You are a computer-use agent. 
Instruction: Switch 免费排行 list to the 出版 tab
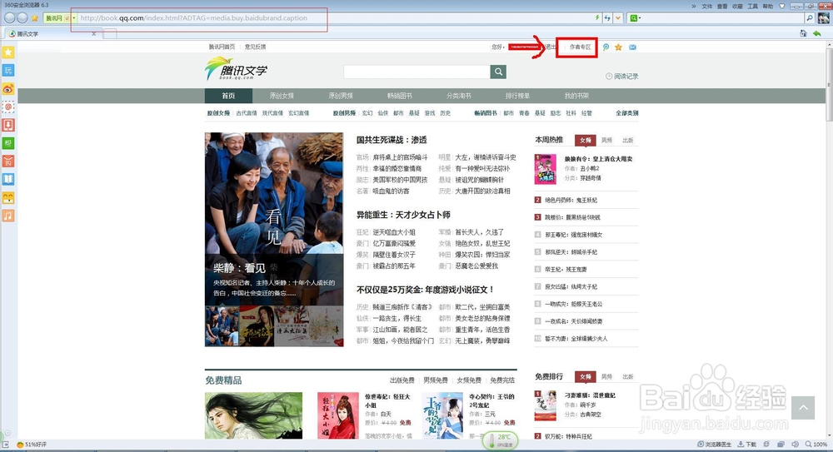[628, 376]
